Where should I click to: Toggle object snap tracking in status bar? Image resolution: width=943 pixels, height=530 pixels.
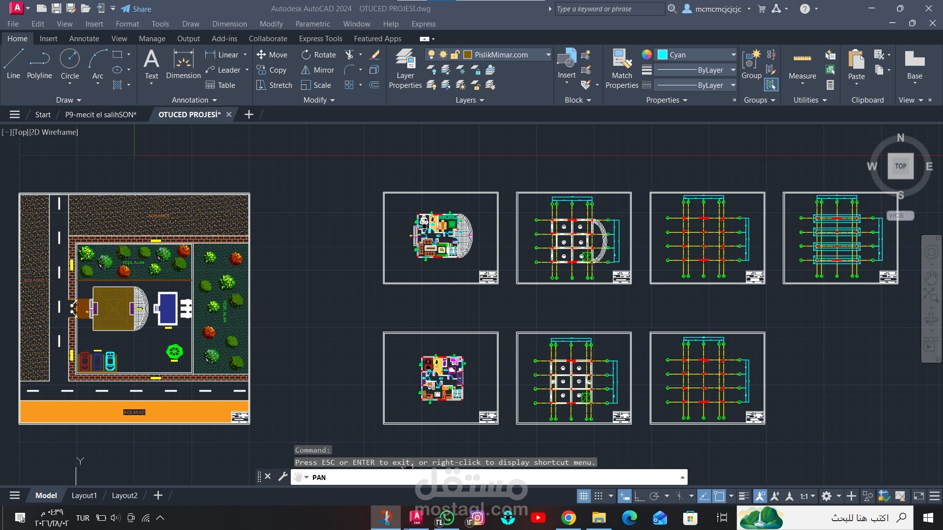704,496
